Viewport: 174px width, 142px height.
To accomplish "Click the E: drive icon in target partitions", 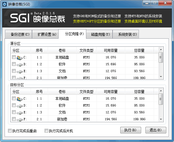I will click(20, 113).
